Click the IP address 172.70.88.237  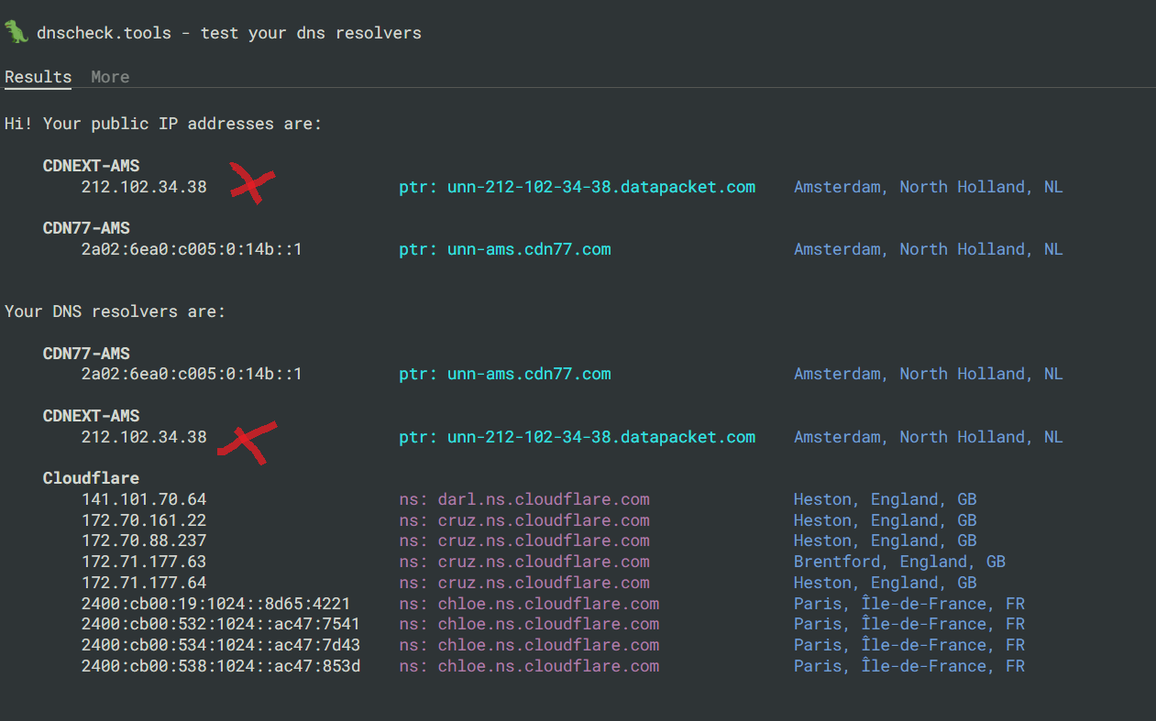pos(144,541)
